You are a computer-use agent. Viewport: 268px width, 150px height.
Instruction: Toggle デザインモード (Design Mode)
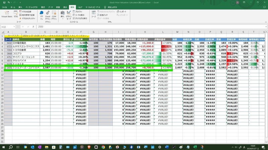pyautogui.click(x=69, y=15)
